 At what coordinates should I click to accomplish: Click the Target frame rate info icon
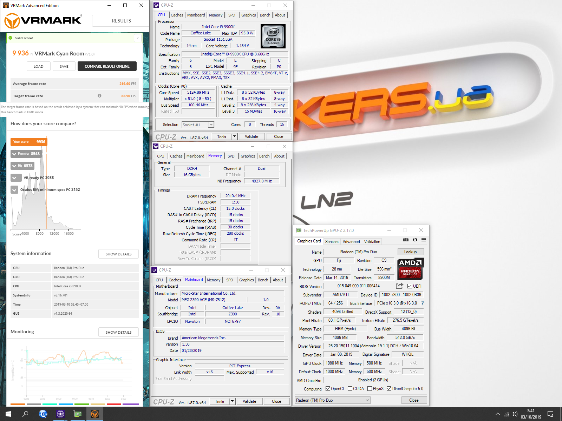(99, 96)
